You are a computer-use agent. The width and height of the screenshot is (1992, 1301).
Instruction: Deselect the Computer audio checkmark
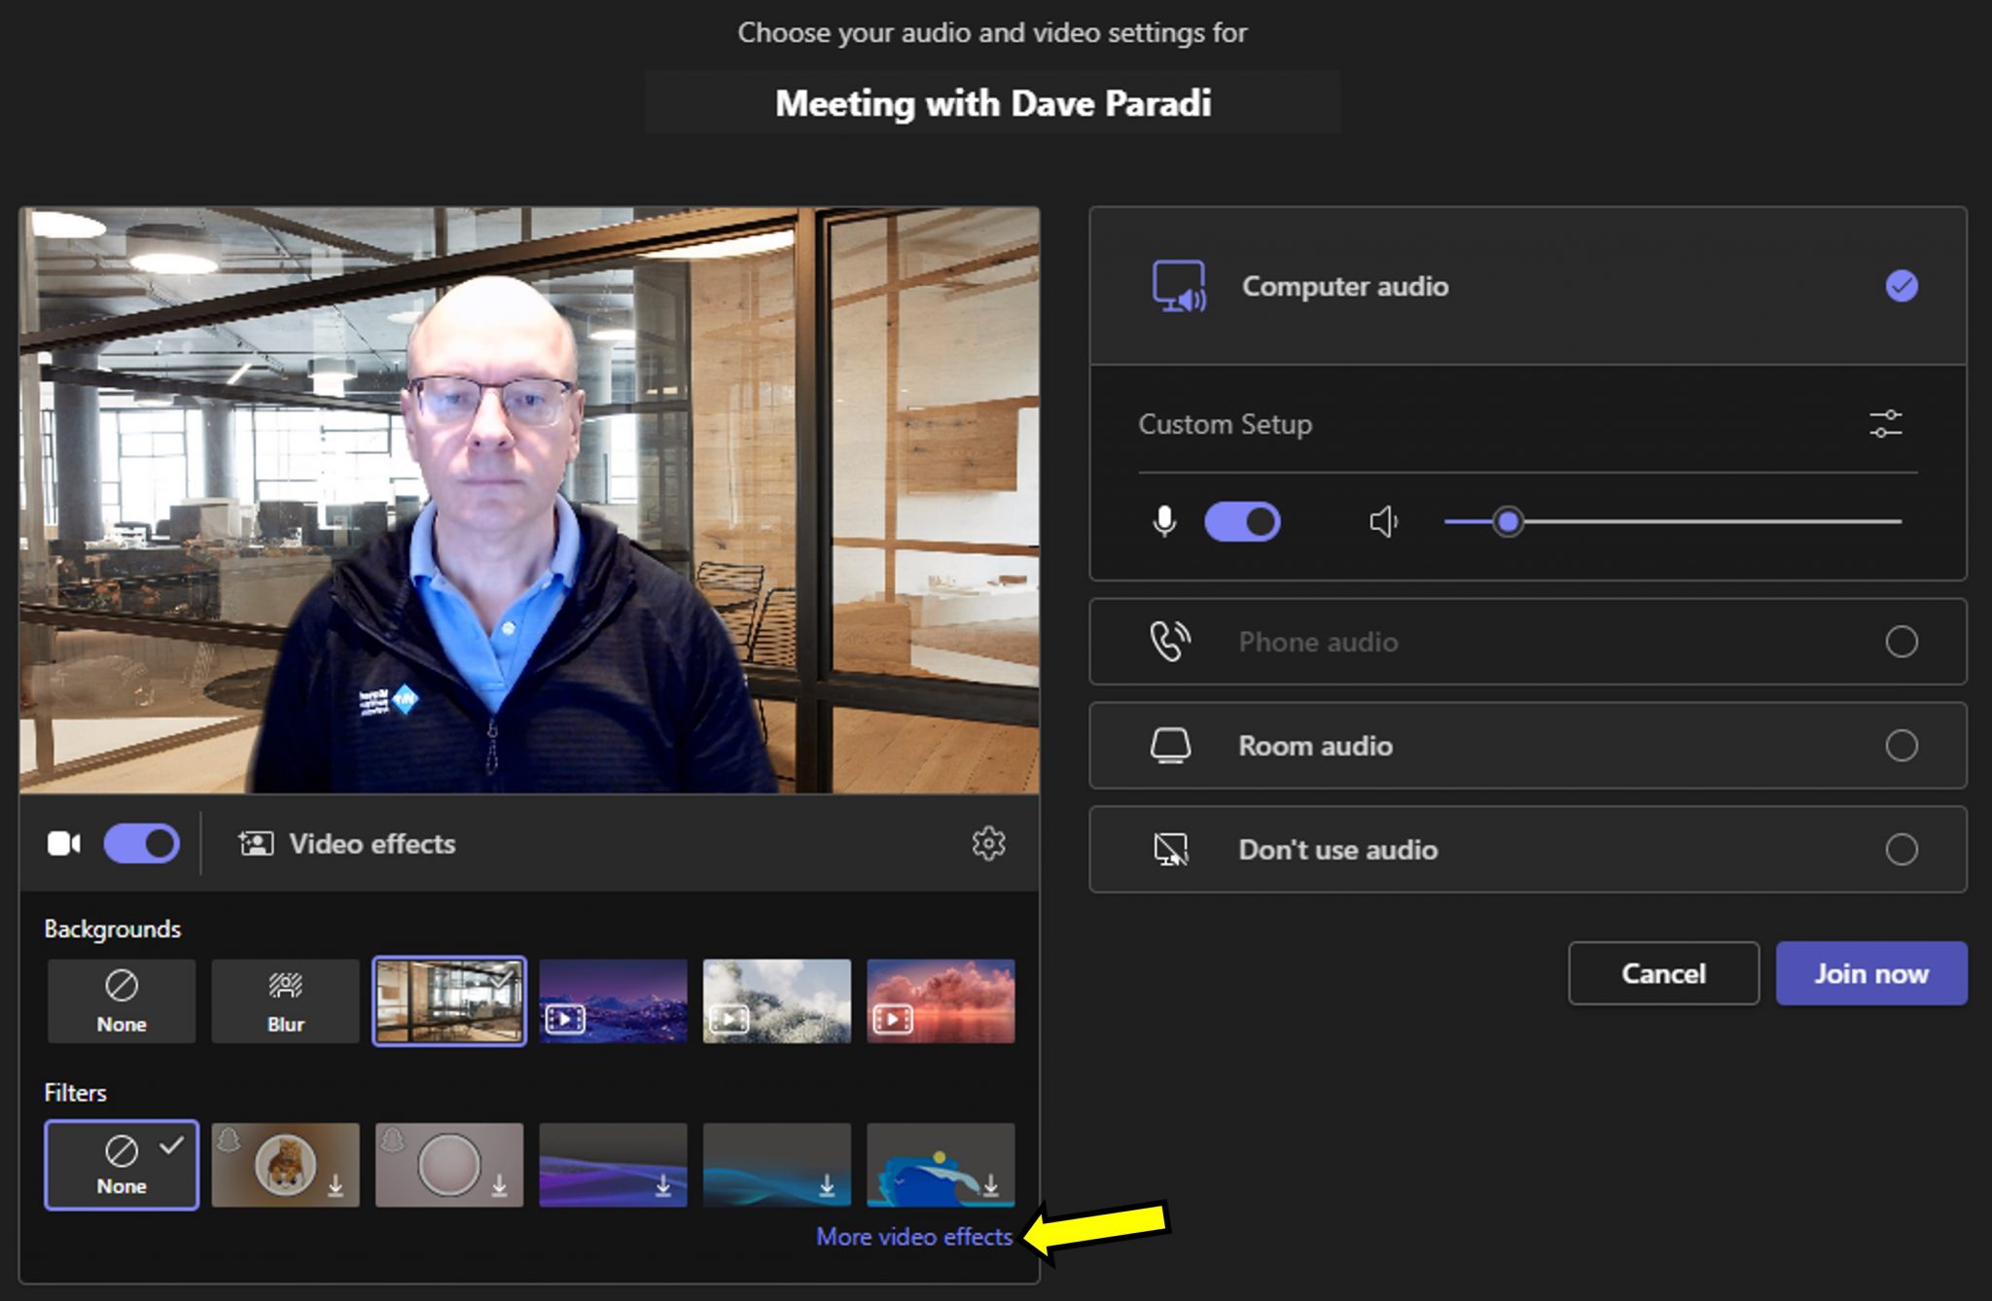[1902, 286]
